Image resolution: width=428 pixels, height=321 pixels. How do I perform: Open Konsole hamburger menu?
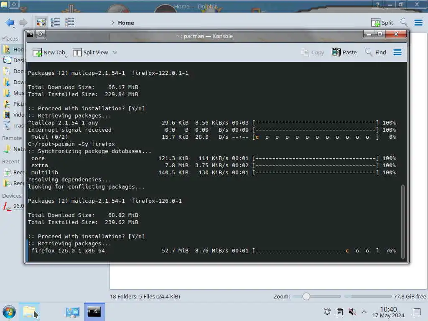(x=397, y=52)
